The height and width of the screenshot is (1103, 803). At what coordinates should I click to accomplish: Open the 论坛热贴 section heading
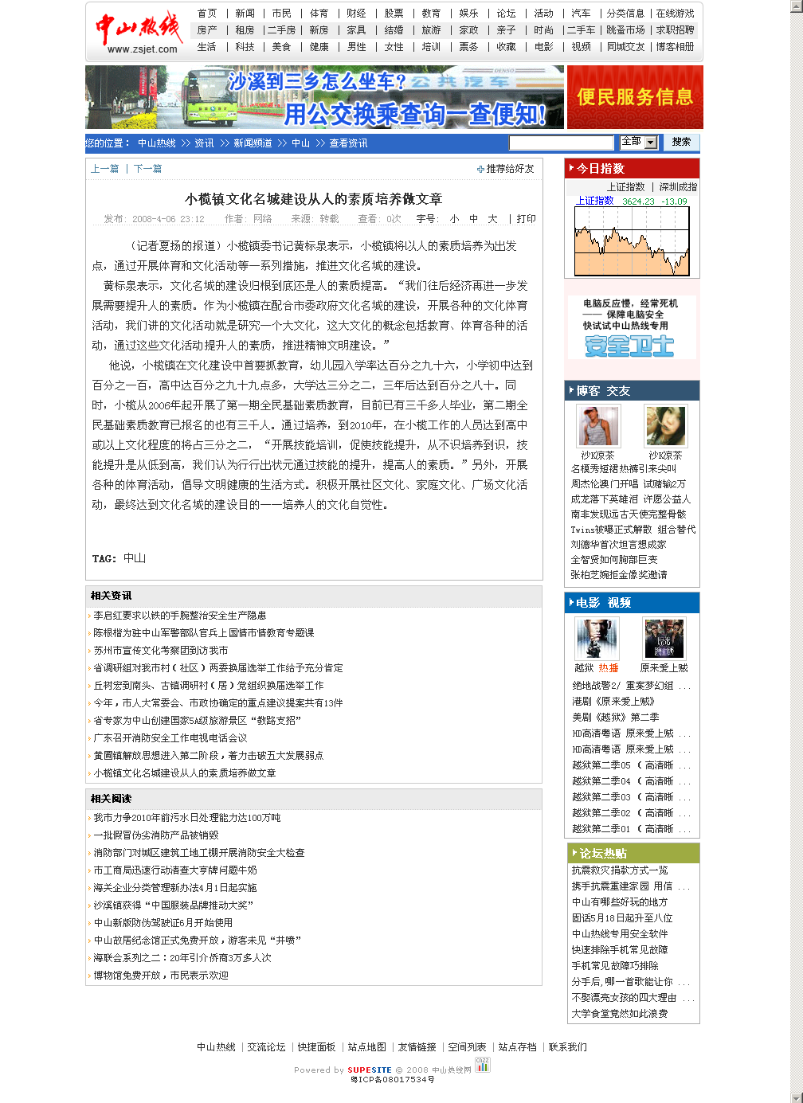603,853
